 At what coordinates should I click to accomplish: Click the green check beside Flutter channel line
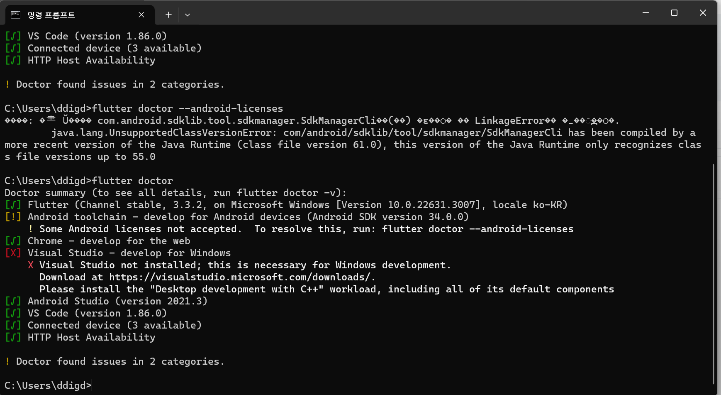pyautogui.click(x=13, y=205)
